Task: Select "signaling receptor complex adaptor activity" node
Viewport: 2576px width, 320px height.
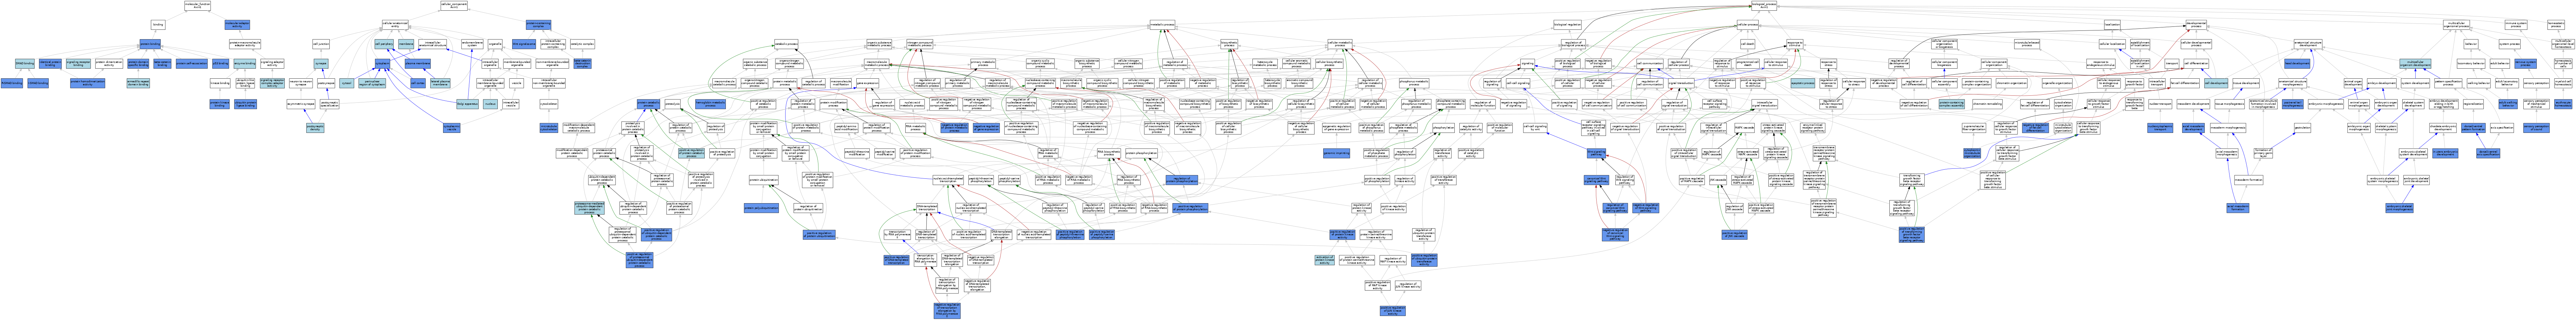Action: click(x=272, y=83)
